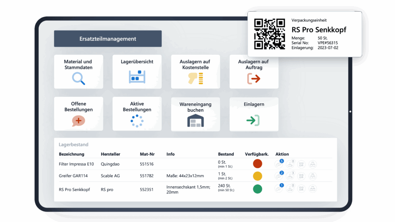Screen dimensions: 395x222
Task: Click the package icon for RS Pro Senkkopf
Action: click(x=313, y=189)
